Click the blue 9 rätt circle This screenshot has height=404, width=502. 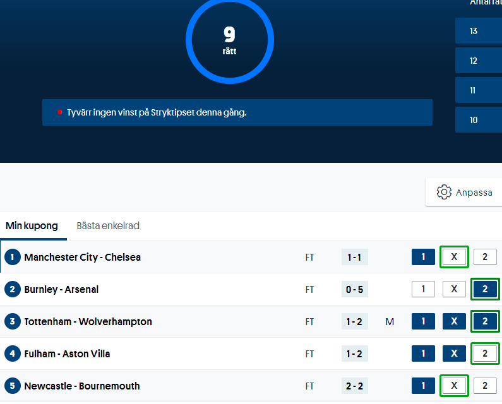[x=229, y=40]
